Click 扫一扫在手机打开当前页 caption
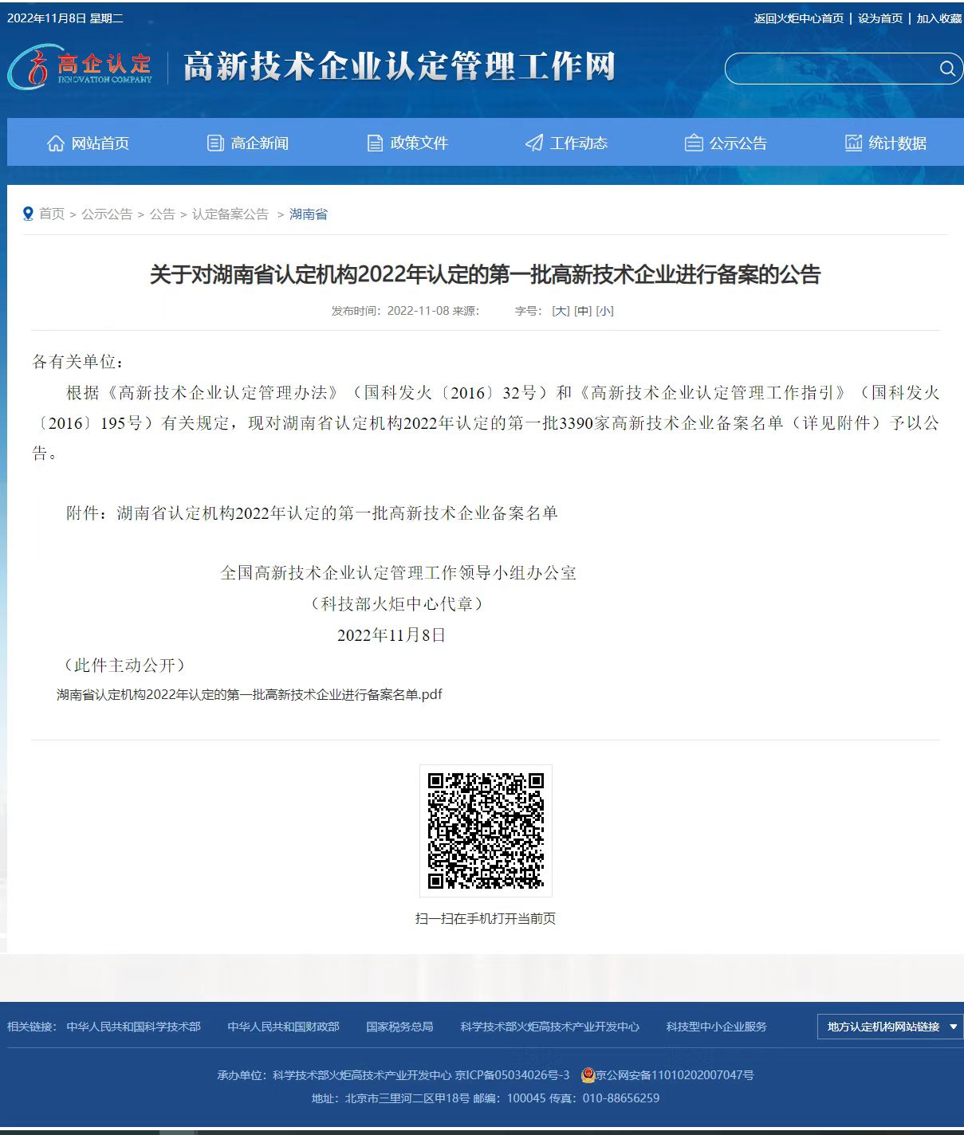This screenshot has height=1135, width=964. (486, 918)
